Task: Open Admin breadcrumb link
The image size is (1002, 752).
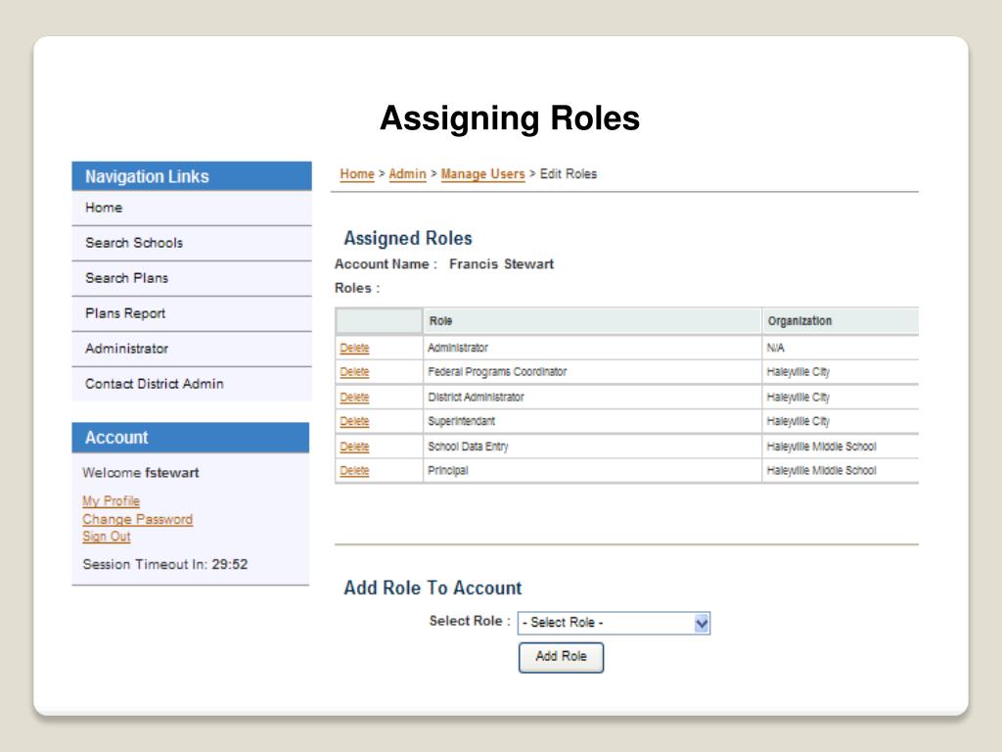Action: point(407,174)
